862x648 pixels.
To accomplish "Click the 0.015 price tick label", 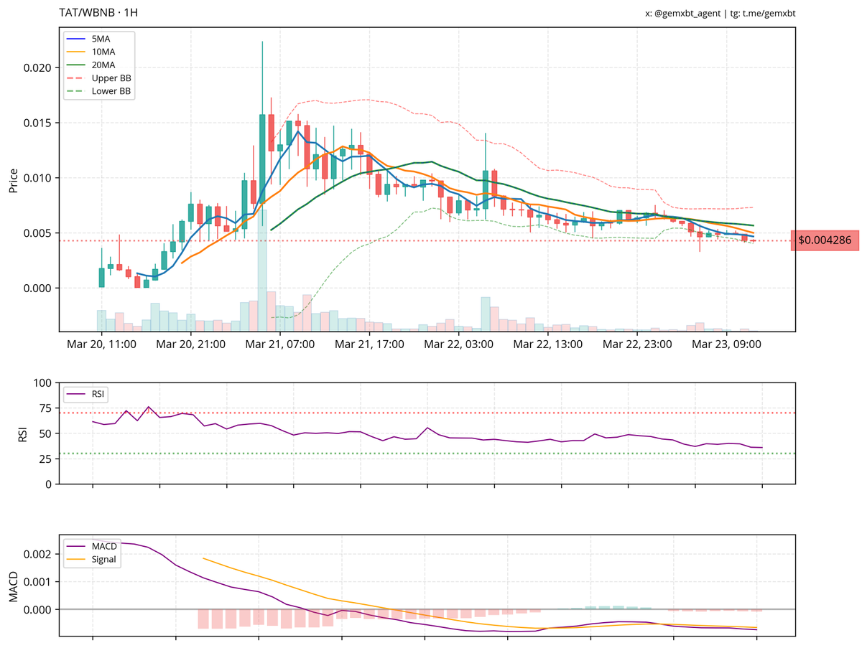I will point(37,123).
